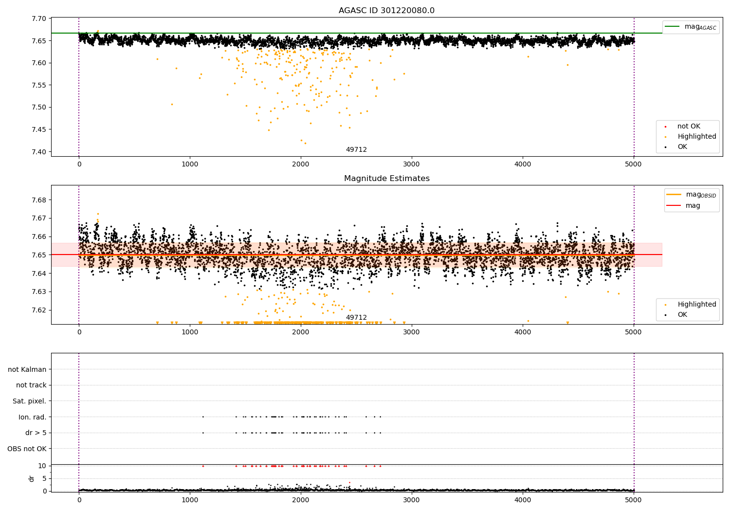Select the 'Ion. rad.' row label

click(x=32, y=417)
